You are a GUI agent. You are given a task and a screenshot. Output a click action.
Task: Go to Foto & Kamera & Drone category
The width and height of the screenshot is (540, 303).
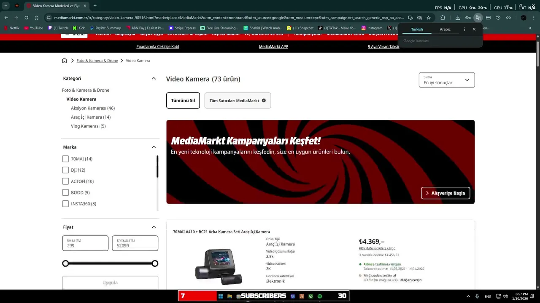tap(86, 90)
